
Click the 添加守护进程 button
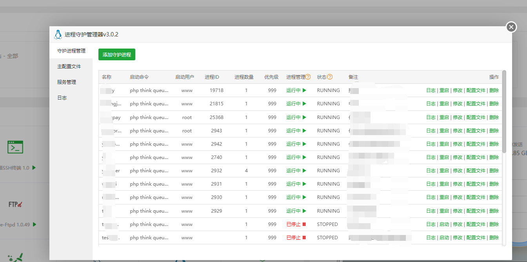pos(117,54)
